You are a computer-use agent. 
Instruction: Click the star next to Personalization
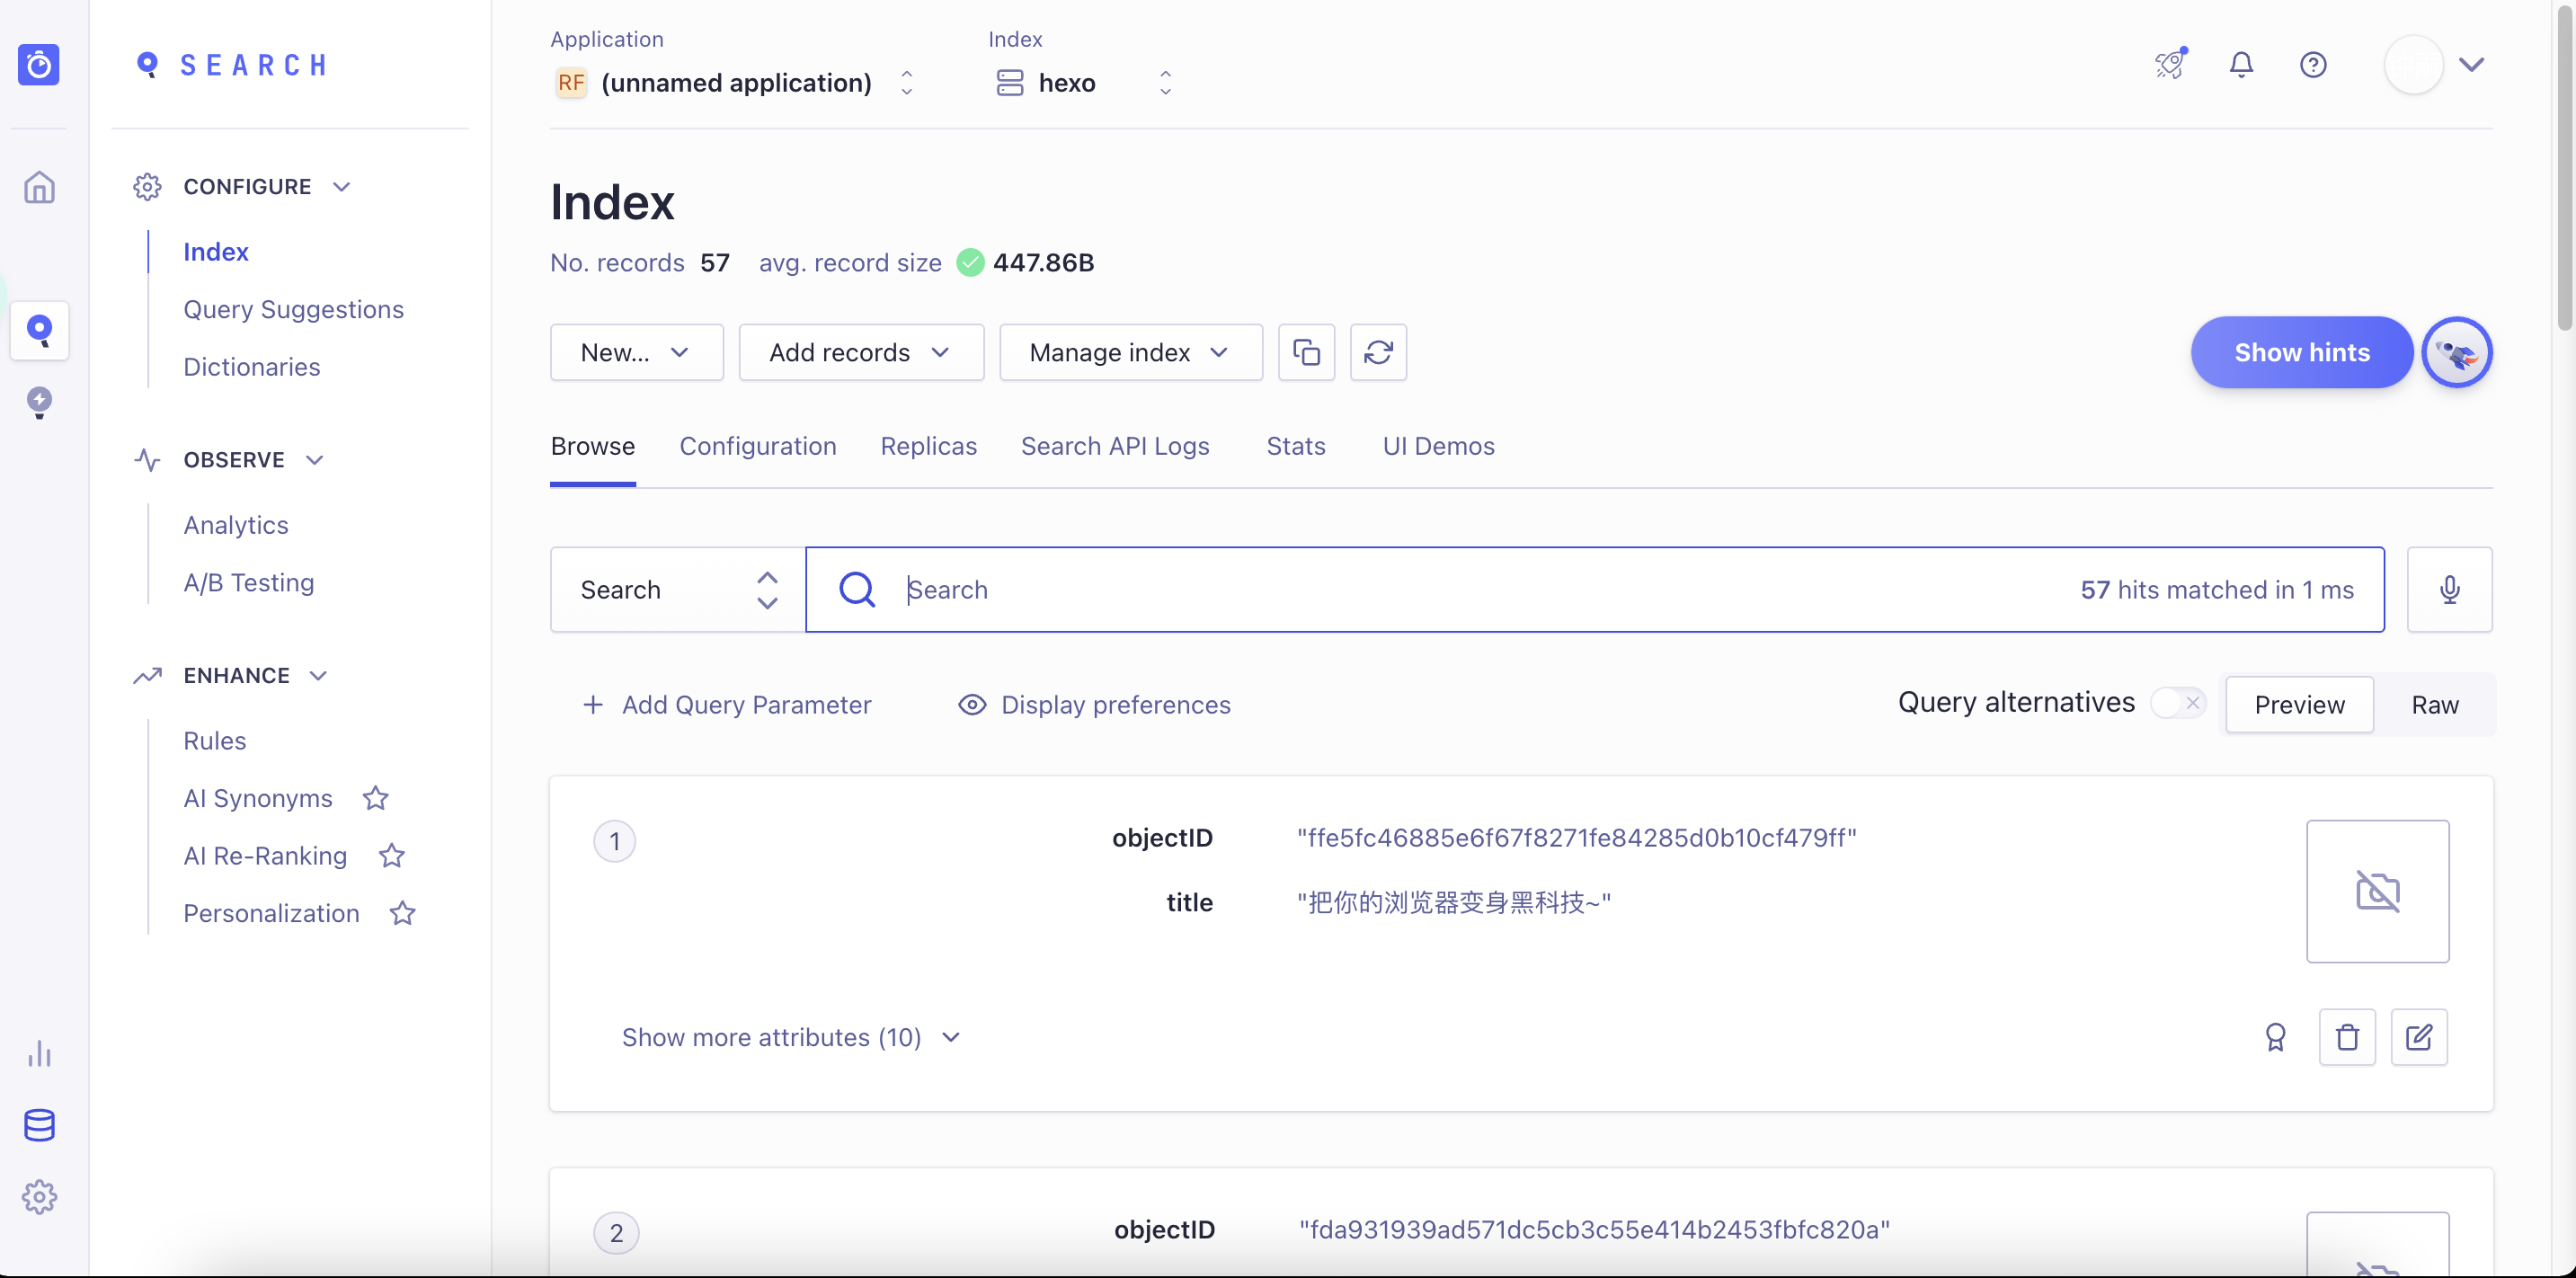pyautogui.click(x=402, y=913)
